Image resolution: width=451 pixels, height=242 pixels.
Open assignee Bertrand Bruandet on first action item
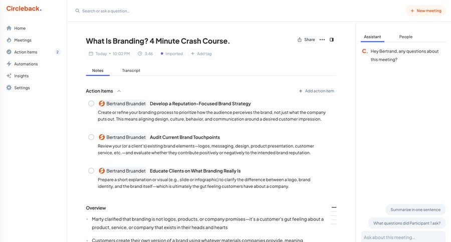122,103
